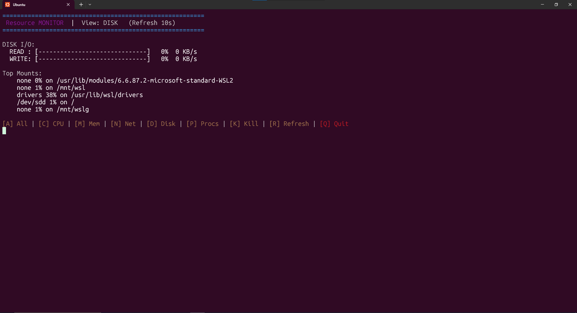Click the terminal cursor position
This screenshot has height=313, width=577.
pos(4,131)
